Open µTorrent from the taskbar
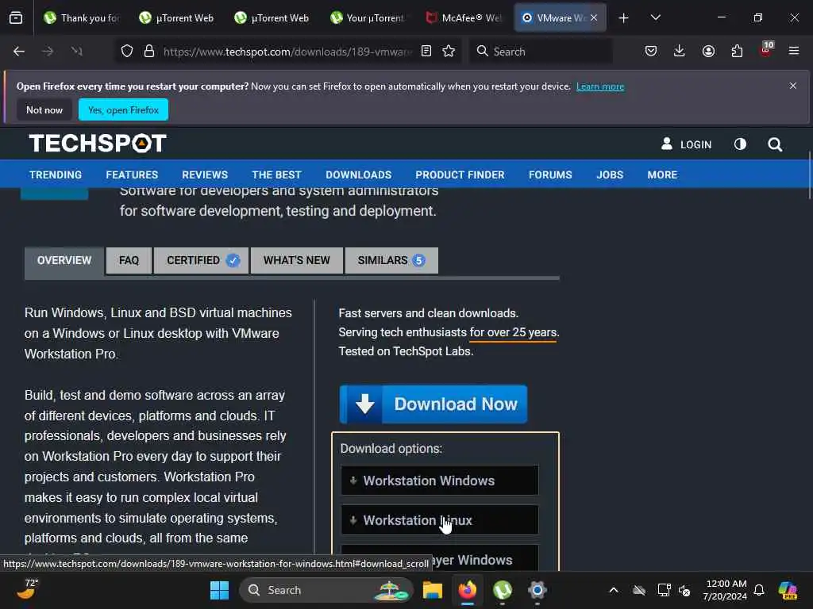This screenshot has height=609, width=813. tap(503, 590)
